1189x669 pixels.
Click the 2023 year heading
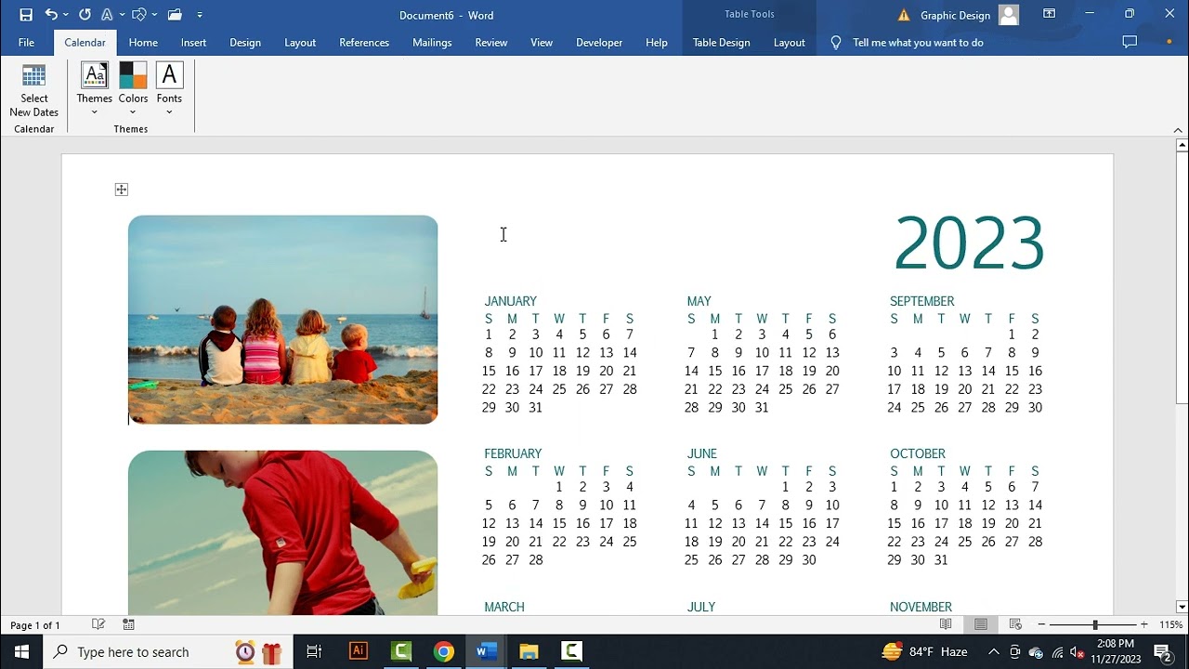pos(969,243)
